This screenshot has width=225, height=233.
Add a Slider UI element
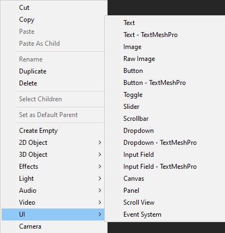(131, 107)
